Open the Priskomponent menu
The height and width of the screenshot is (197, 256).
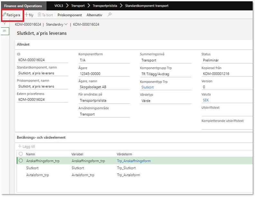(69, 15)
